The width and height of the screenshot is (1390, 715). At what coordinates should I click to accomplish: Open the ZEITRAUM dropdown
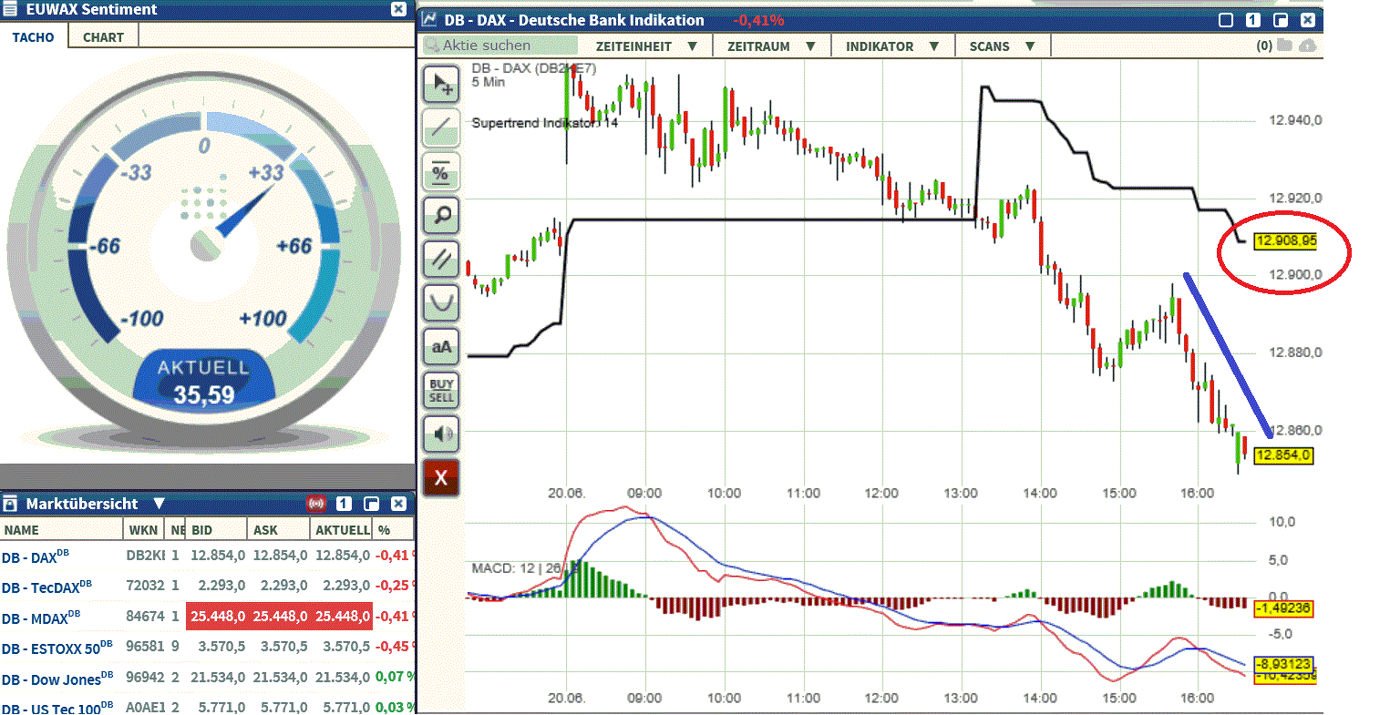point(770,46)
